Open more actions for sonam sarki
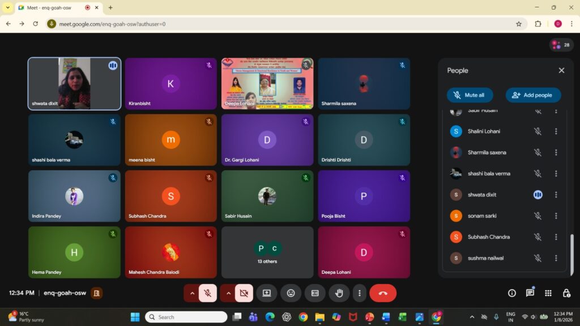Screen dimensions: 580x326 556,216
